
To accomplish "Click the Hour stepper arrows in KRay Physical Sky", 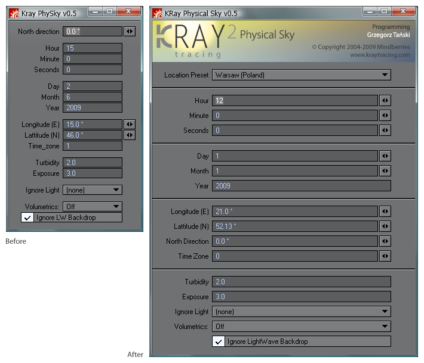I will [x=385, y=101].
